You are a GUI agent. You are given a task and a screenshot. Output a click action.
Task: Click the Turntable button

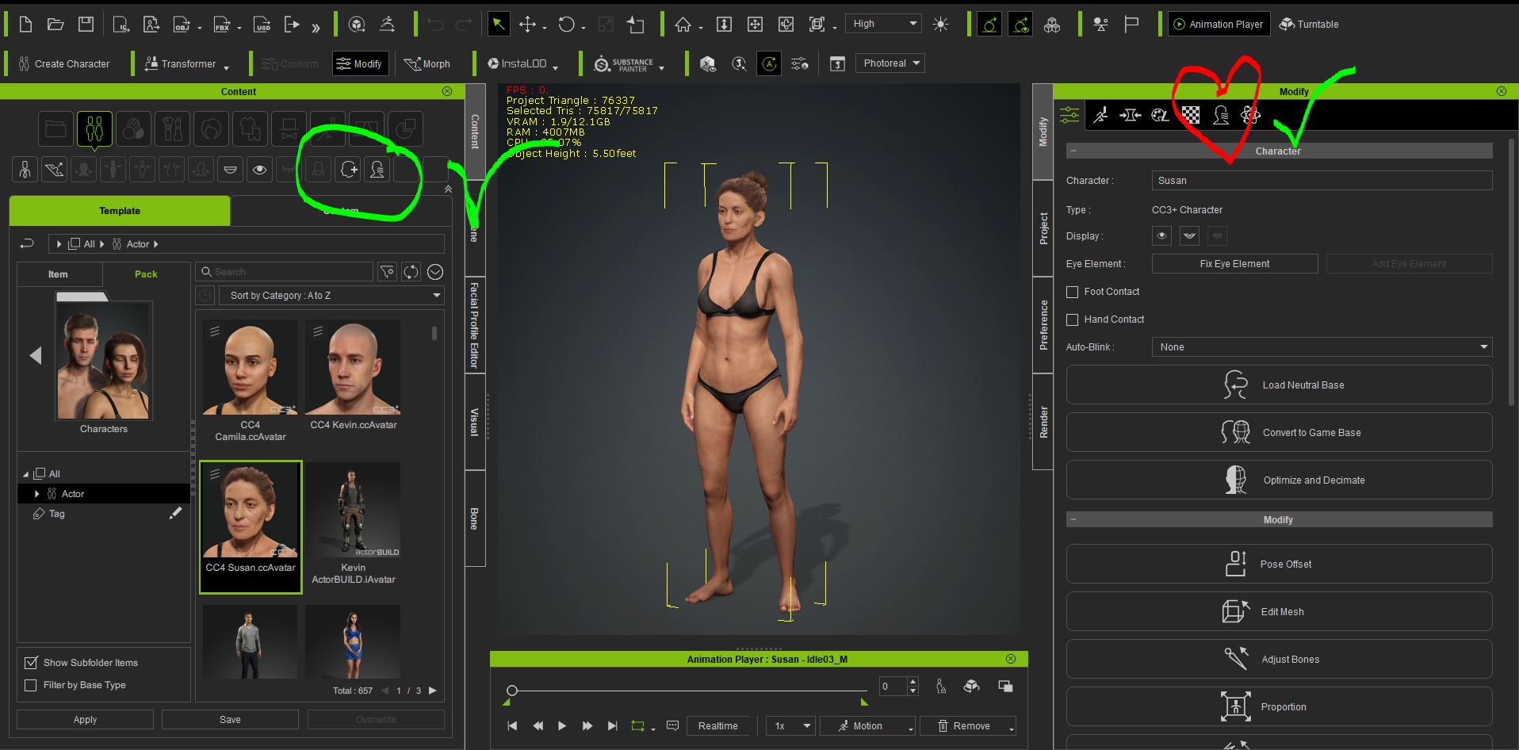[x=1309, y=25]
